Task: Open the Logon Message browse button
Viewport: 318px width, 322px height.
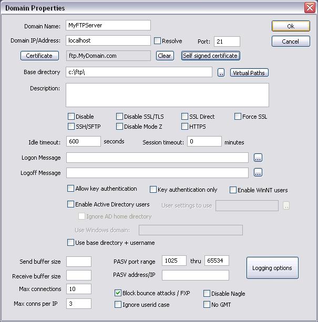Action: click(x=258, y=158)
